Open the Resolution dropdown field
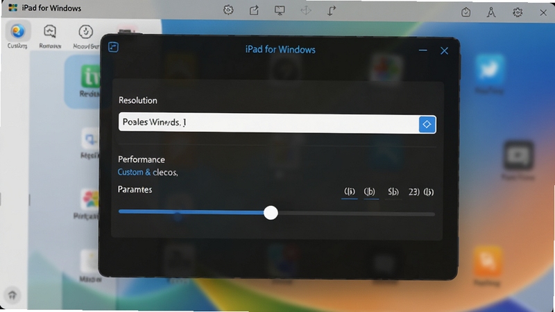 click(277, 123)
